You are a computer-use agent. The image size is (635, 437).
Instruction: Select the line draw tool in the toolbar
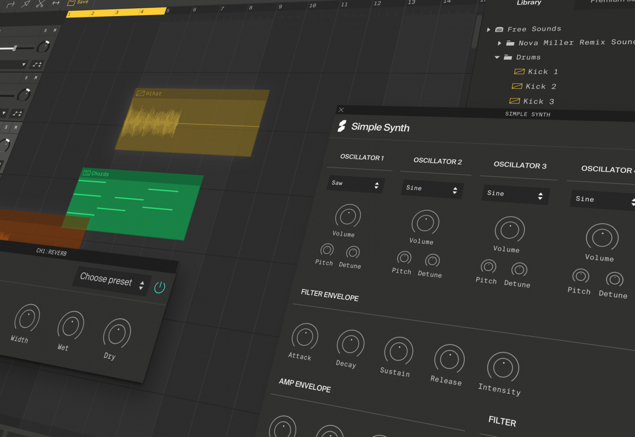coord(10,4)
